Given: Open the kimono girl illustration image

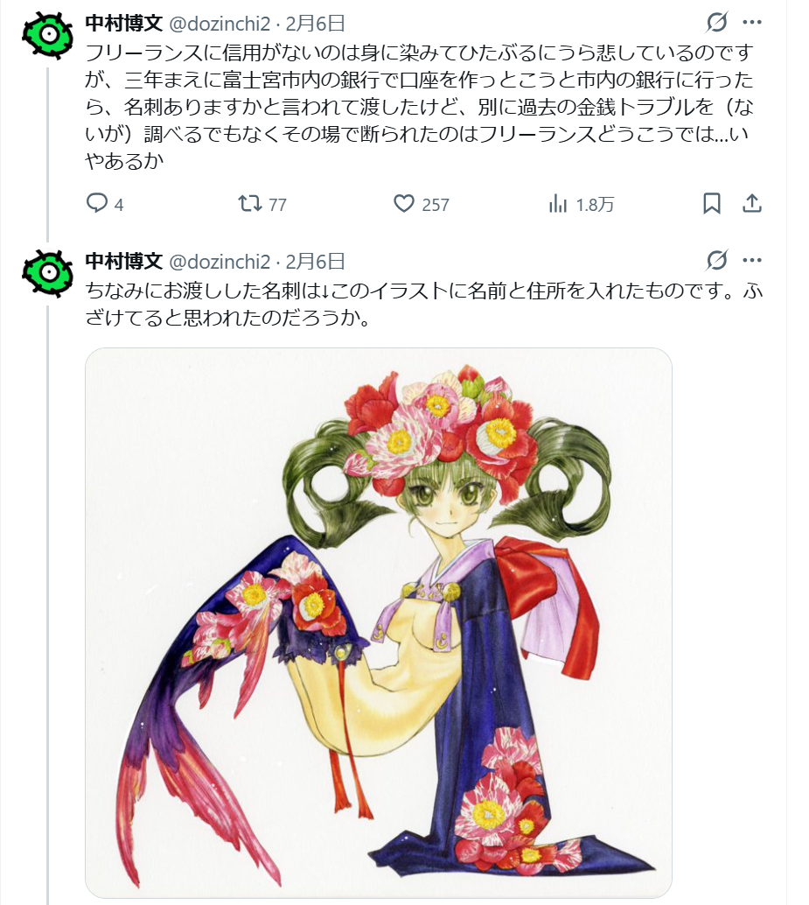Looking at the screenshot, I should click(379, 623).
